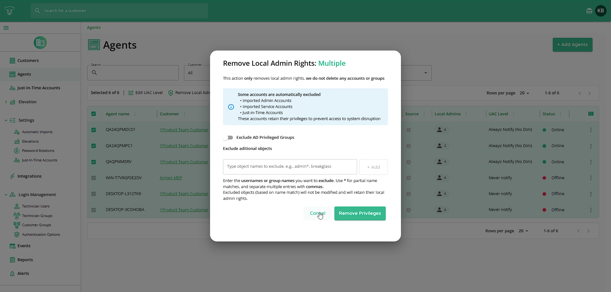Open row actions menu for DESKTOP-L312TK9
This screenshot has width=611, height=292.
pos(591,194)
